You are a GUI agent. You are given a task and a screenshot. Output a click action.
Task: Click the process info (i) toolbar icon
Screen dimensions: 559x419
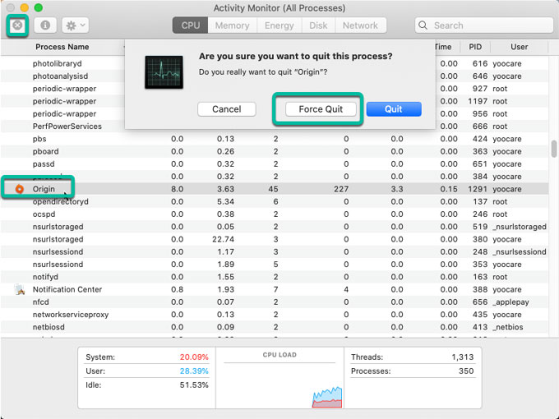click(45, 25)
